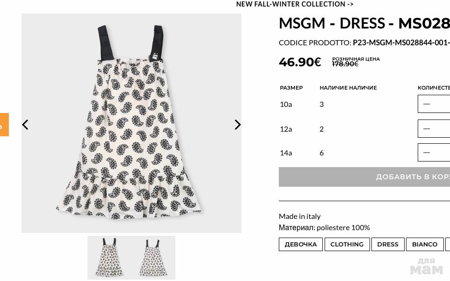
Task: Open the DRESS tag
Action: coord(388,244)
